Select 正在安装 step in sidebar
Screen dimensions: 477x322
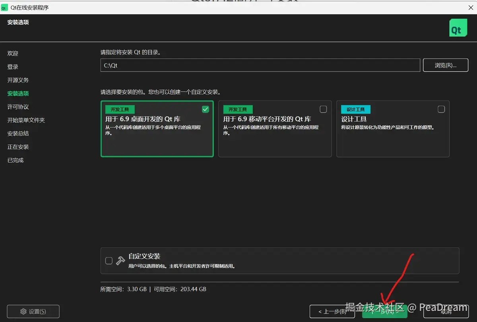[x=18, y=147]
